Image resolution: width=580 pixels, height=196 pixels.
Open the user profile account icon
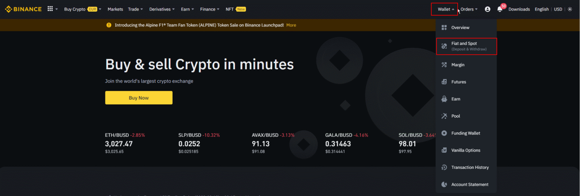coord(487,9)
